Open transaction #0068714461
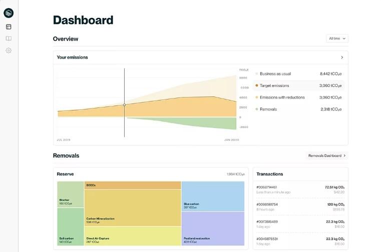Screen dimensions: 381x252 (300, 189)
